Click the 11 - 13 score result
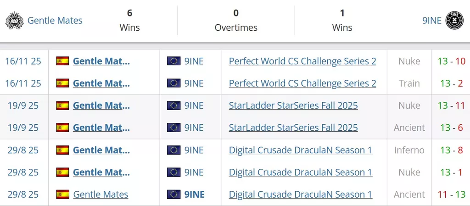The height and width of the screenshot is (206, 470). [x=451, y=195]
